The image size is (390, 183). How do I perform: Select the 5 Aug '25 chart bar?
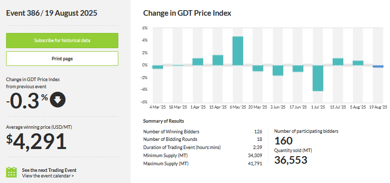click(x=358, y=63)
